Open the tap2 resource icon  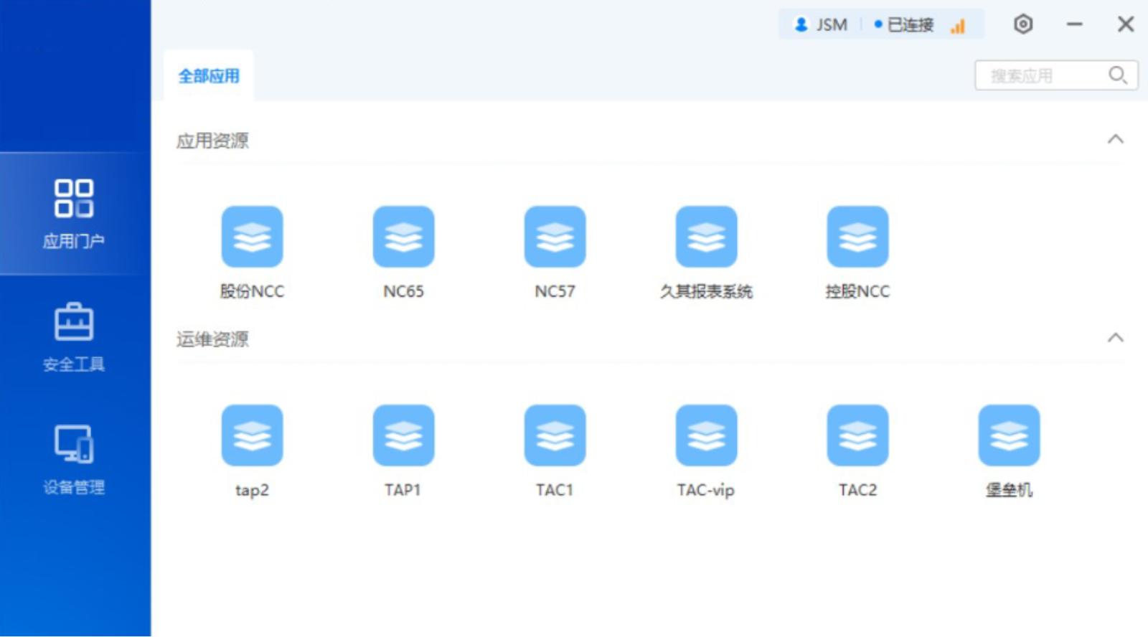pos(252,435)
